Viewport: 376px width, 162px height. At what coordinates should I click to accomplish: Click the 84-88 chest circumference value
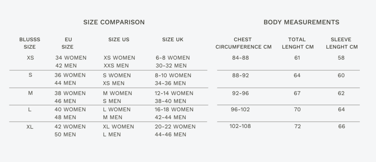241,58
